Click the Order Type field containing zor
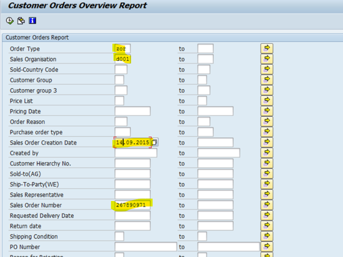The height and width of the screenshot is (257, 343). (122, 48)
